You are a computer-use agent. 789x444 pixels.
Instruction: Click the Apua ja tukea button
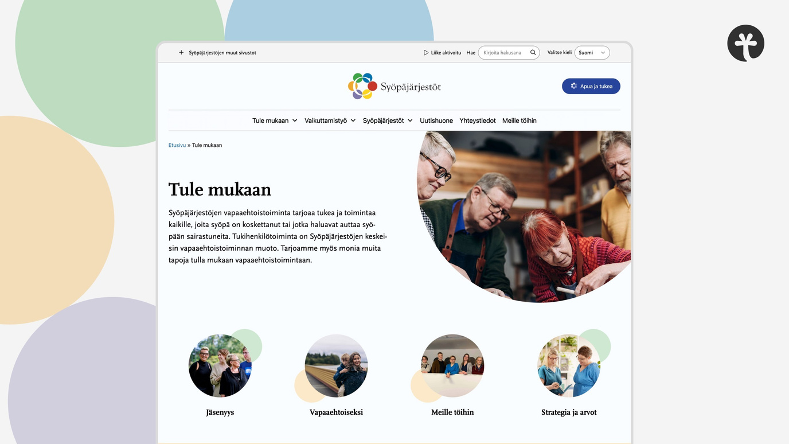coord(591,86)
